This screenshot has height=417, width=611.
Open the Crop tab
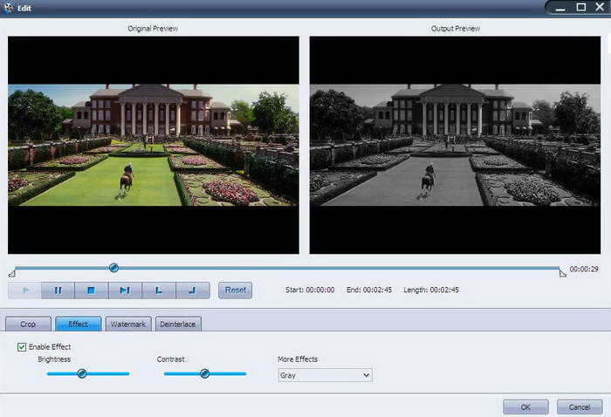tap(28, 324)
